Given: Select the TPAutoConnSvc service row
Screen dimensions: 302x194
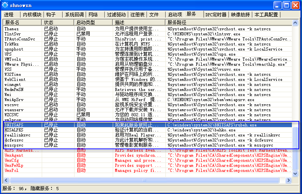Looking at the screenshot, I should point(147,39).
